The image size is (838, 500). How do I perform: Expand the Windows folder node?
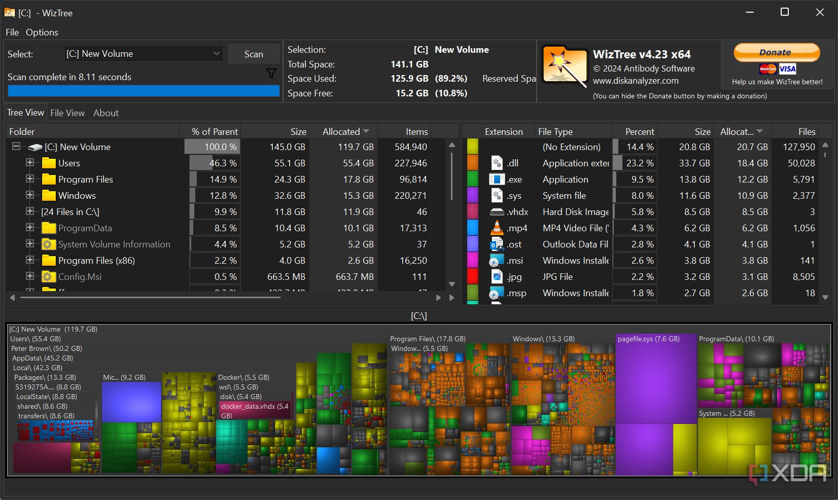pos(30,195)
